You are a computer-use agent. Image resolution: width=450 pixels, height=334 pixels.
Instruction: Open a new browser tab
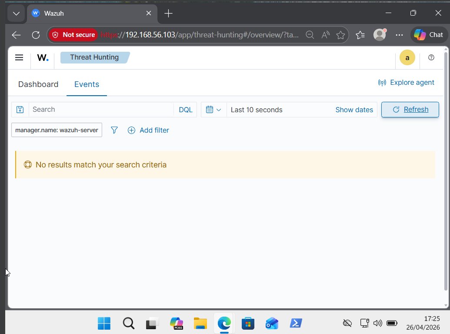coord(168,13)
